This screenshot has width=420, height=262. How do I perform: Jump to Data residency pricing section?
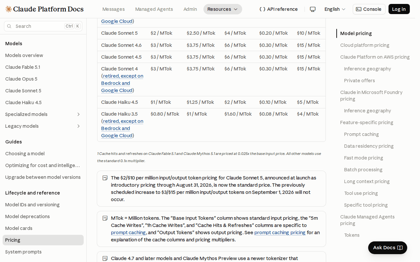coord(369,146)
